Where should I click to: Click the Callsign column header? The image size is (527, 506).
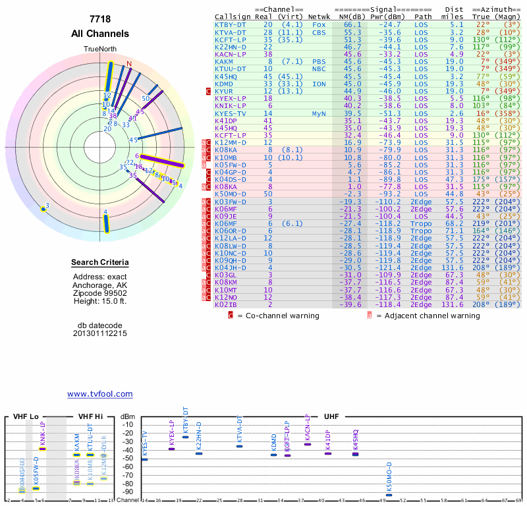[233, 17]
